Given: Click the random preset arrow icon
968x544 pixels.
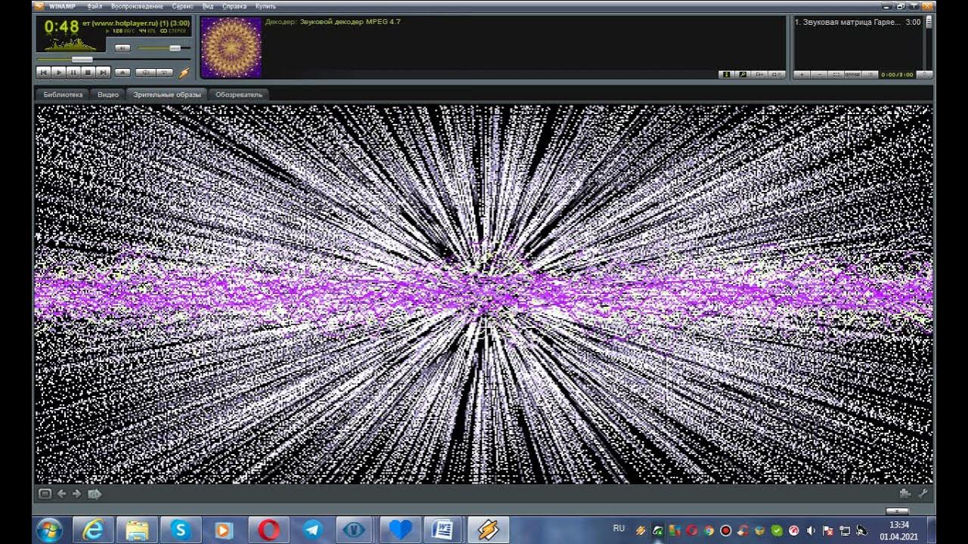Looking at the screenshot, I should [95, 493].
